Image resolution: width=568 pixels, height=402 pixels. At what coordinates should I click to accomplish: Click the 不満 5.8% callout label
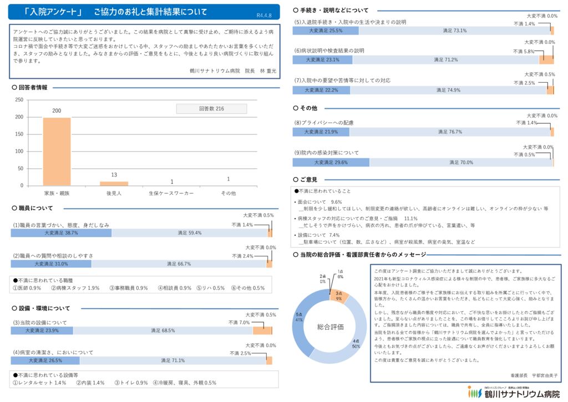coord(524,52)
